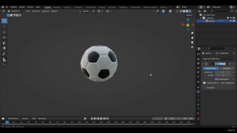Open the Keying dropdown in timeline

pos(26,119)
